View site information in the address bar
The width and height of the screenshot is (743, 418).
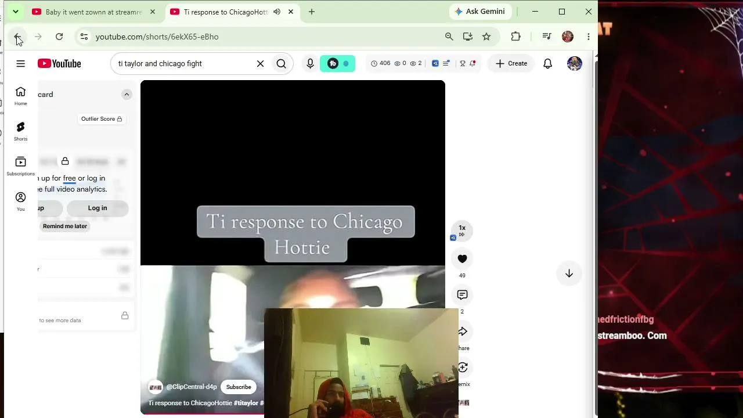(84, 37)
